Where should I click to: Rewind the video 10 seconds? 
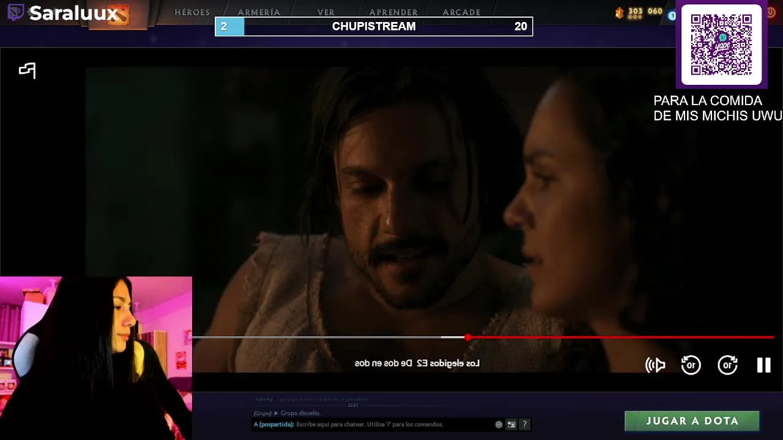pos(727,365)
